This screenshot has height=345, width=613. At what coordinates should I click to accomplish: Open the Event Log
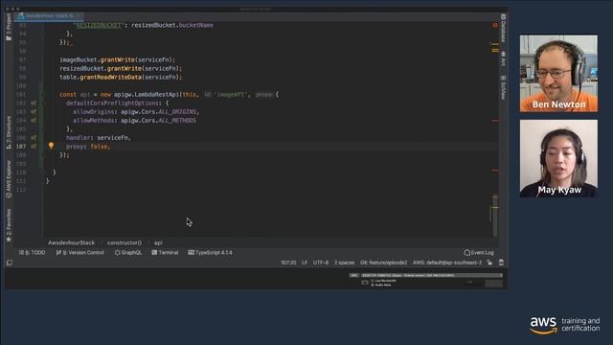[x=479, y=253]
